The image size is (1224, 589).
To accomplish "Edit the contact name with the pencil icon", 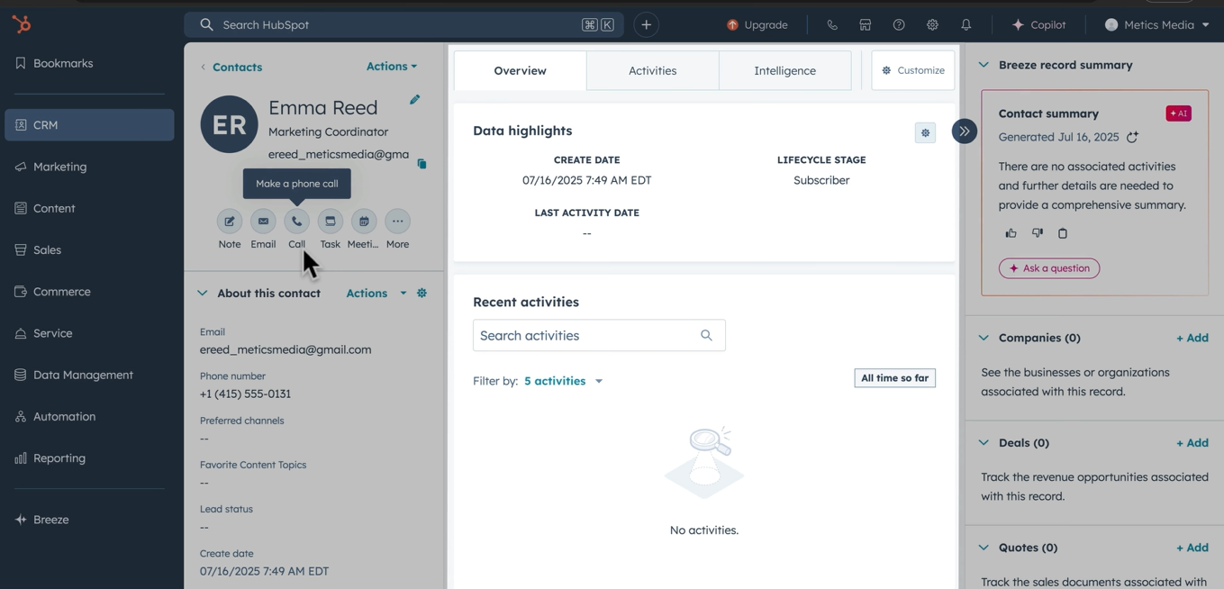I will [x=414, y=100].
